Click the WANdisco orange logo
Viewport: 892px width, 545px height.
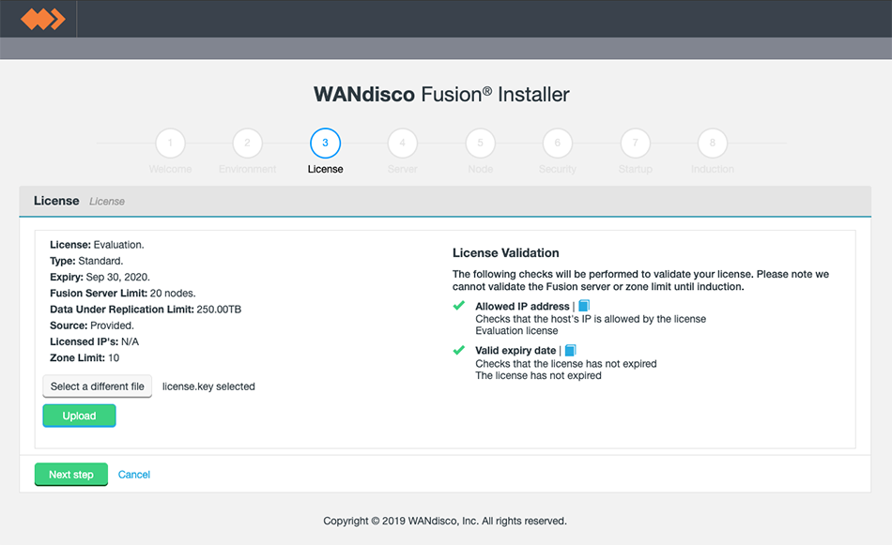[x=42, y=19]
